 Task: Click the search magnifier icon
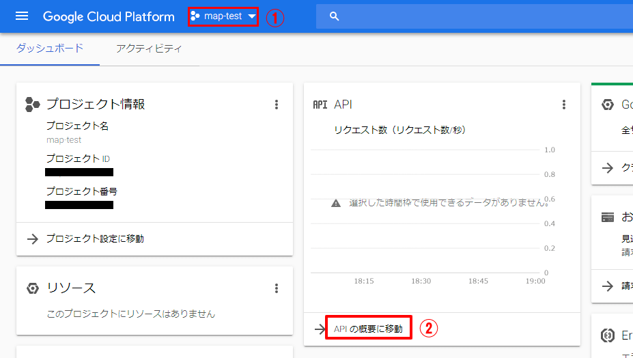[x=334, y=16]
